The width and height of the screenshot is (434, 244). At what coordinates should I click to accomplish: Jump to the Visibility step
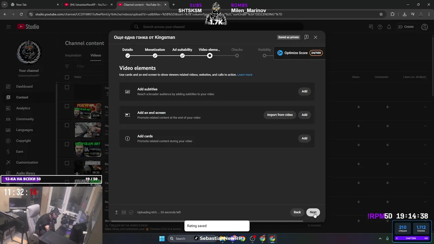[264, 53]
